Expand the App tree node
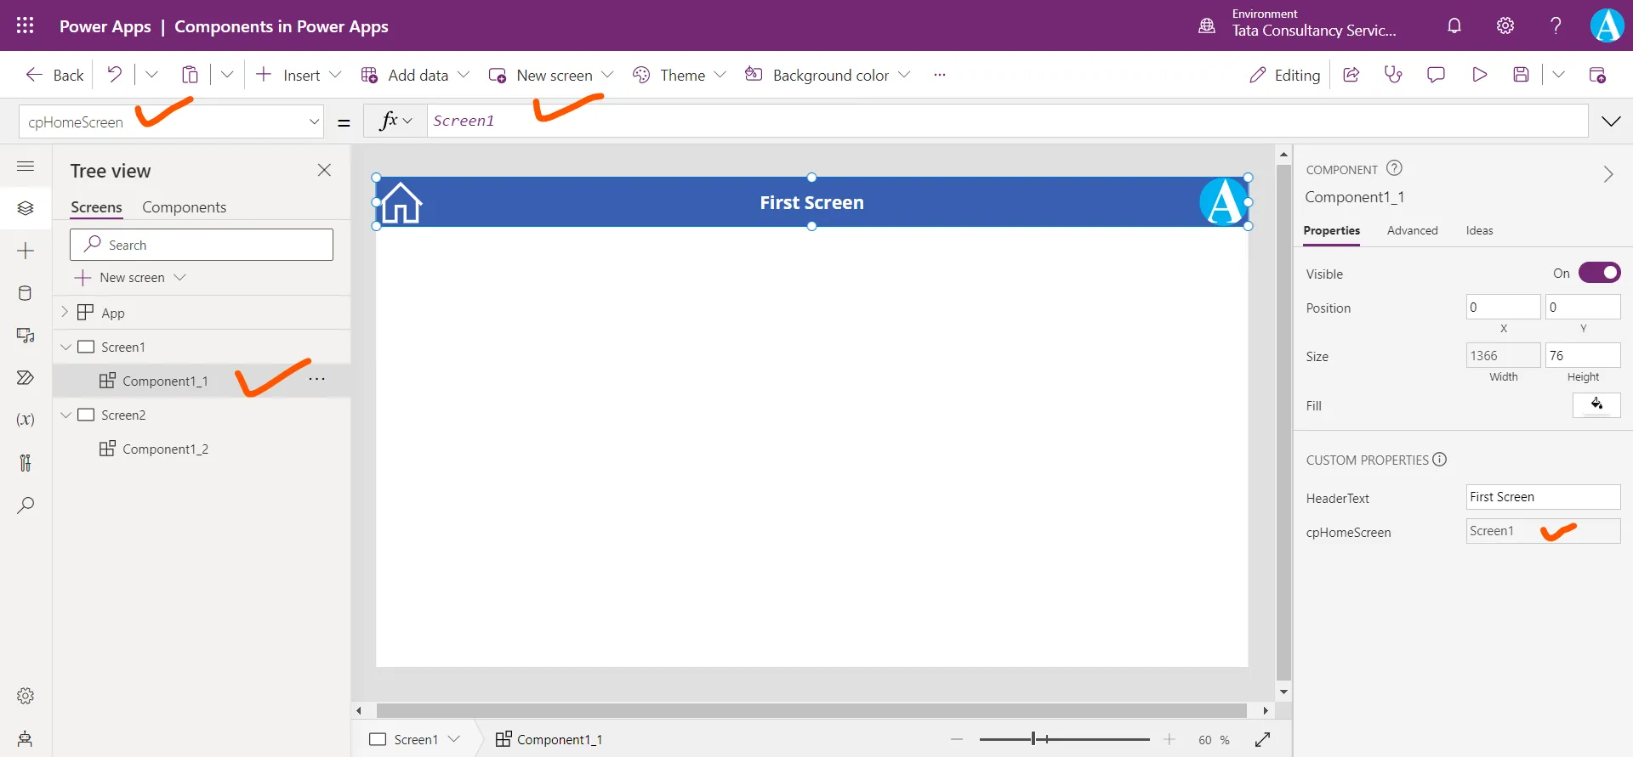This screenshot has width=1633, height=757. [x=65, y=312]
